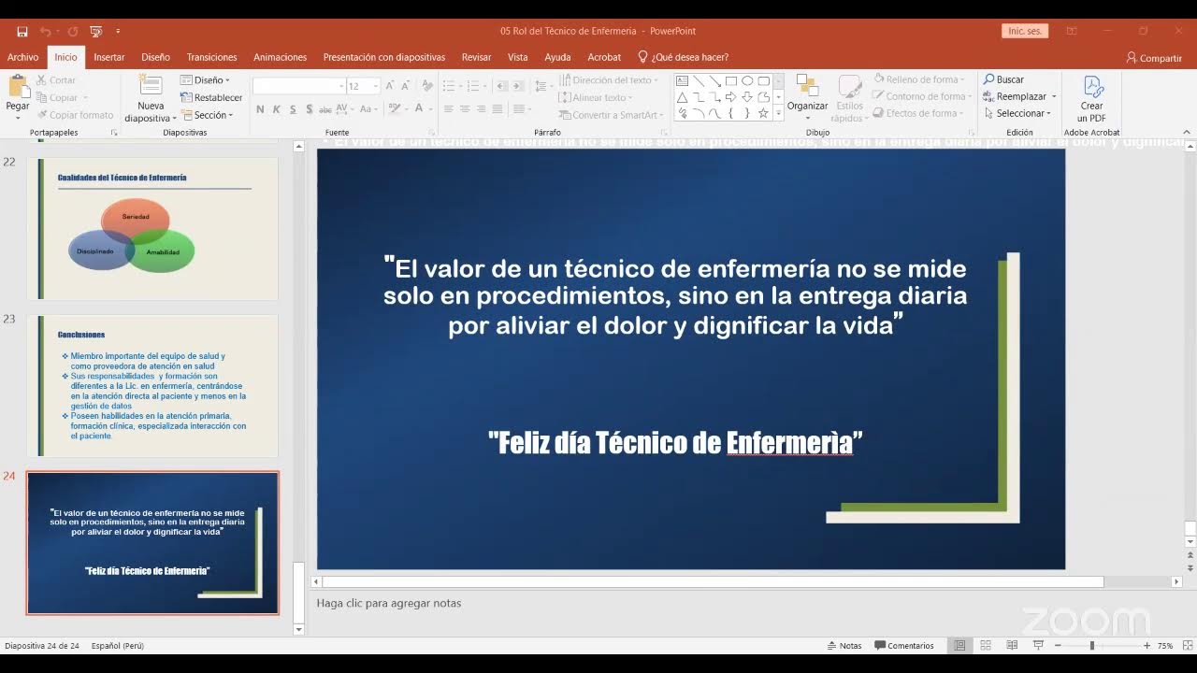Click the horizontal scrollbar under slide

713,581
